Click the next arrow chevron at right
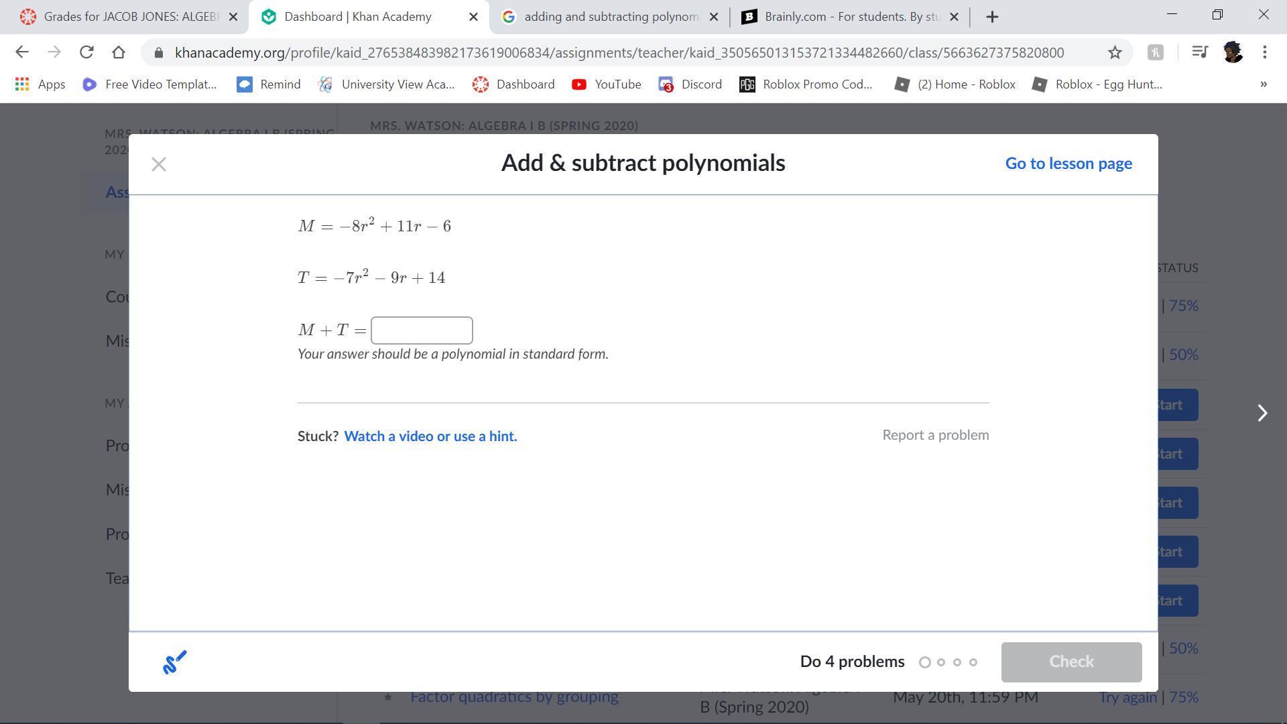1287x724 pixels. [x=1262, y=413]
